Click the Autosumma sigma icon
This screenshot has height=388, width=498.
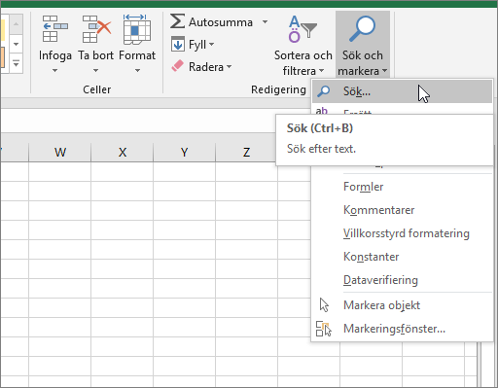coord(177,21)
